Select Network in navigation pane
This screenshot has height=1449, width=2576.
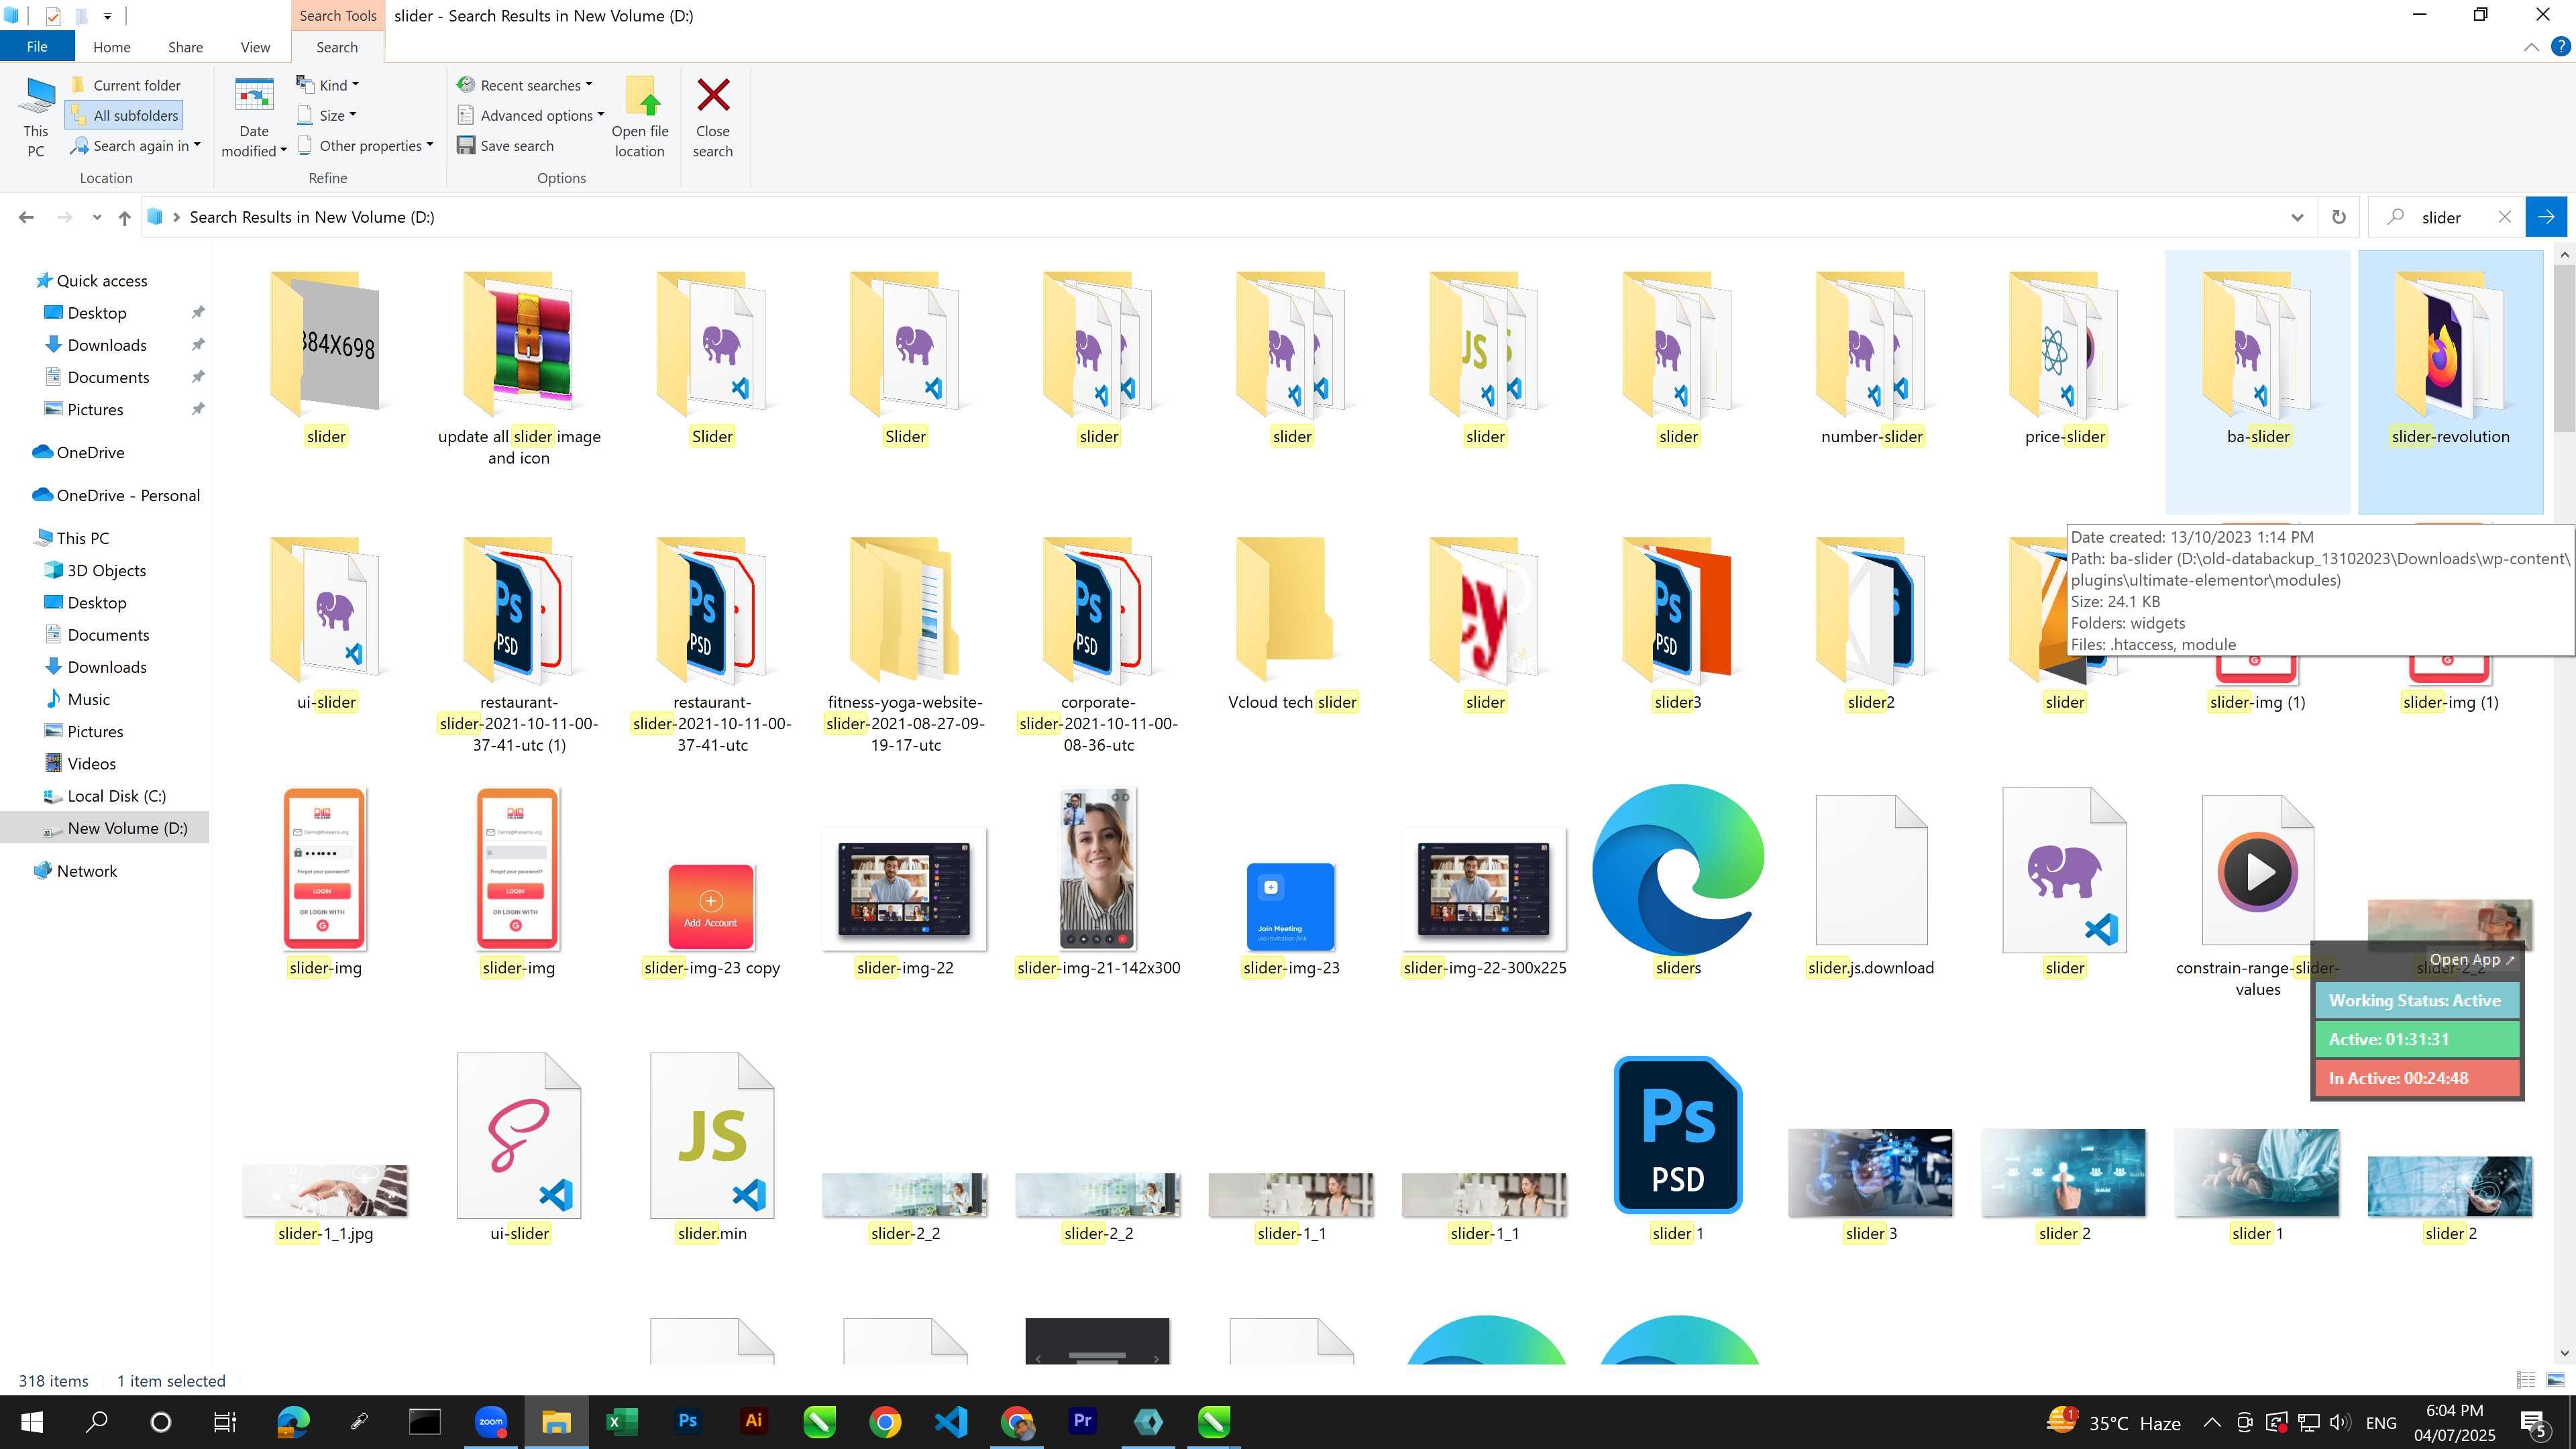(x=86, y=871)
